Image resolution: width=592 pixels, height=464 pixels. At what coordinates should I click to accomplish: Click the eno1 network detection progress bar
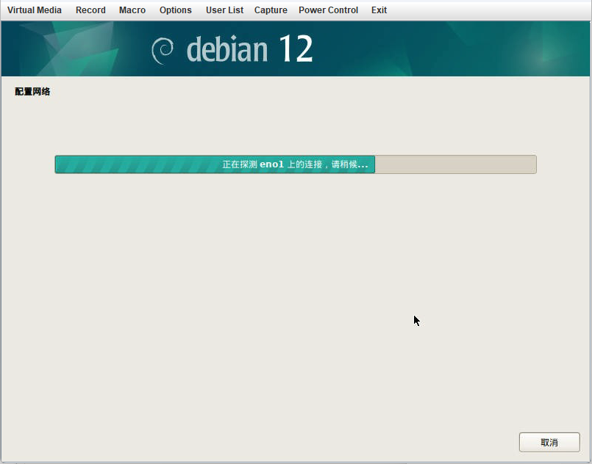[296, 164]
